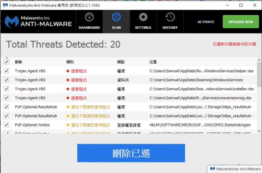
Task: Click 資料夾 type in the WindowsServices row
Action: [x=123, y=80]
